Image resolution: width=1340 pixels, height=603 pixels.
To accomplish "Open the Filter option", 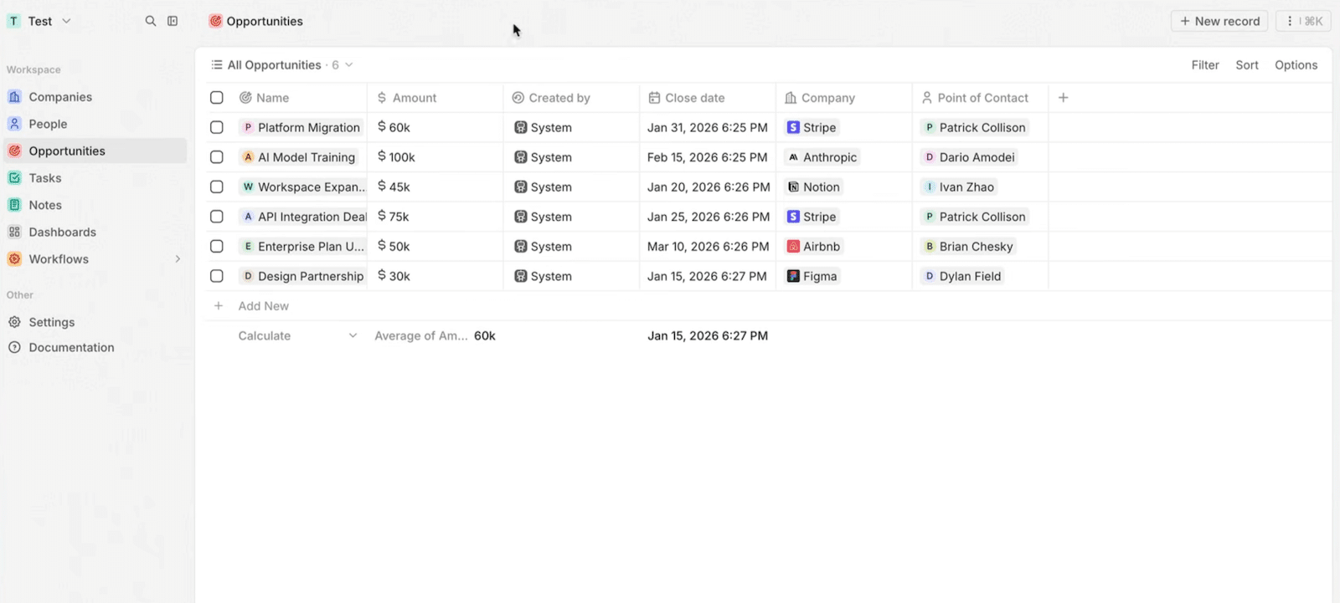I will [1205, 64].
